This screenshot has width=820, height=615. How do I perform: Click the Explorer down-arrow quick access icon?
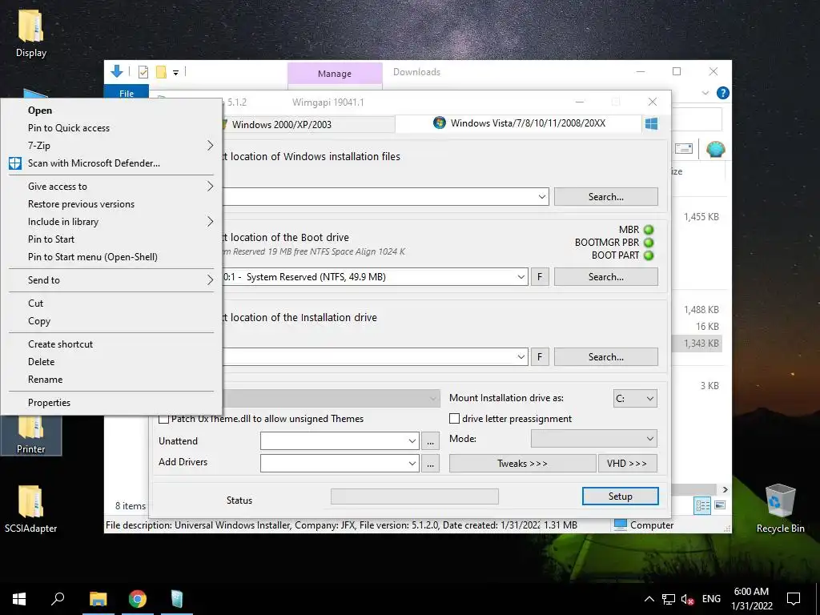[117, 71]
